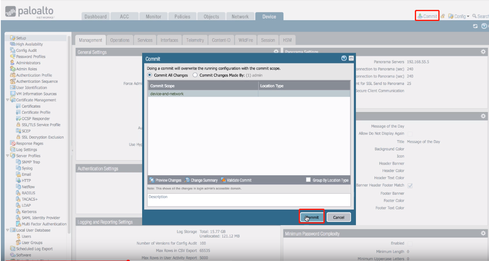Switch to the Policies tab
Screen dimensions: 489x261
[x=182, y=16]
